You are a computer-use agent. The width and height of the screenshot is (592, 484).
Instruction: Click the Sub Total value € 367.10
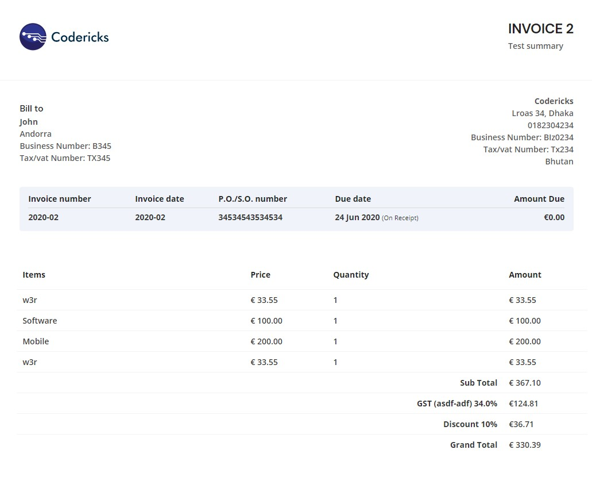524,383
